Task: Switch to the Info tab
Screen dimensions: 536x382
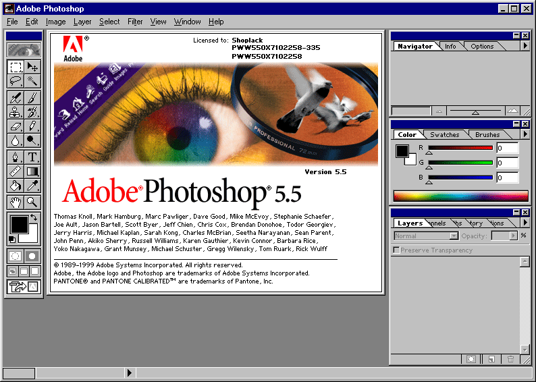Action: tap(450, 46)
